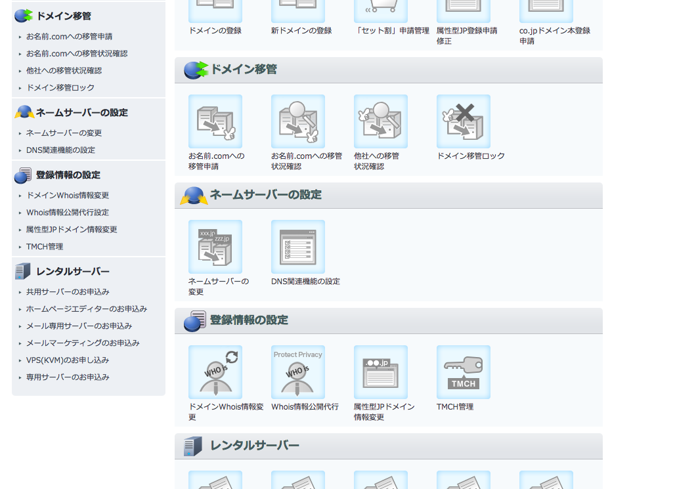Click main レンタルサーバー section header icon
This screenshot has width=675, height=489.
193,446
